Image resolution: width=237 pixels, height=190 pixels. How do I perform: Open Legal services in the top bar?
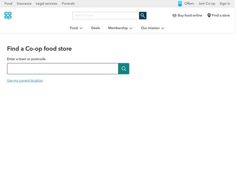point(46,4)
